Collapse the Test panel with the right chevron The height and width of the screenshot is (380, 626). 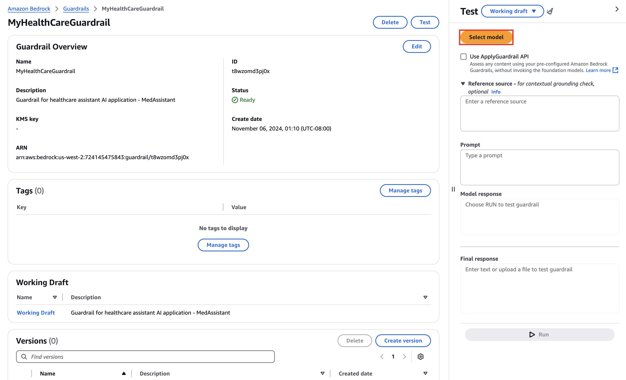click(617, 9)
